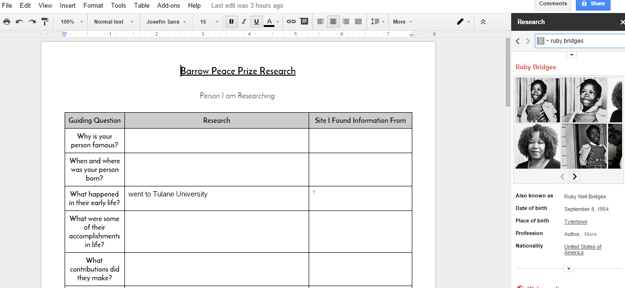Apply justified text alignment
Viewport: 625px width, 288px height.
358,22
